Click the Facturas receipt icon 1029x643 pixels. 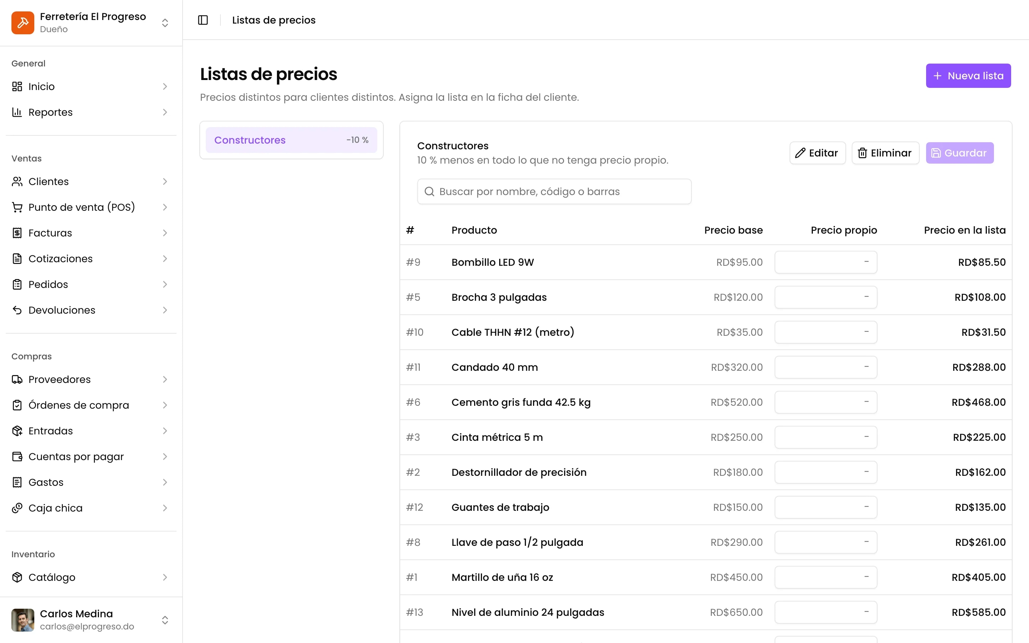pos(17,233)
